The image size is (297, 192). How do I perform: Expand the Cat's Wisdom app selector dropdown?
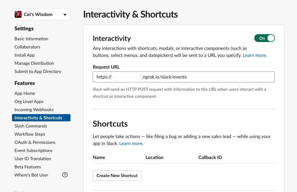coord(41,14)
